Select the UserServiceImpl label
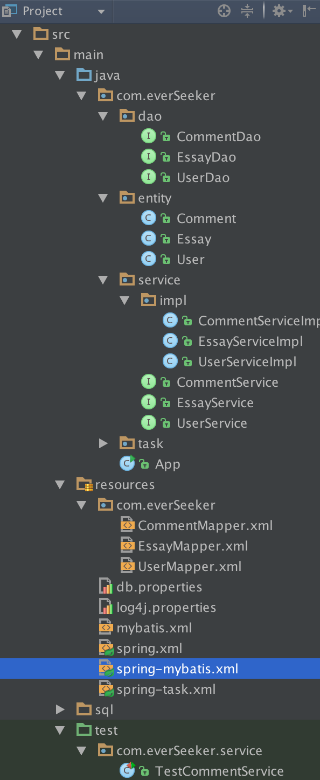This screenshot has height=780, width=320. [x=247, y=362]
